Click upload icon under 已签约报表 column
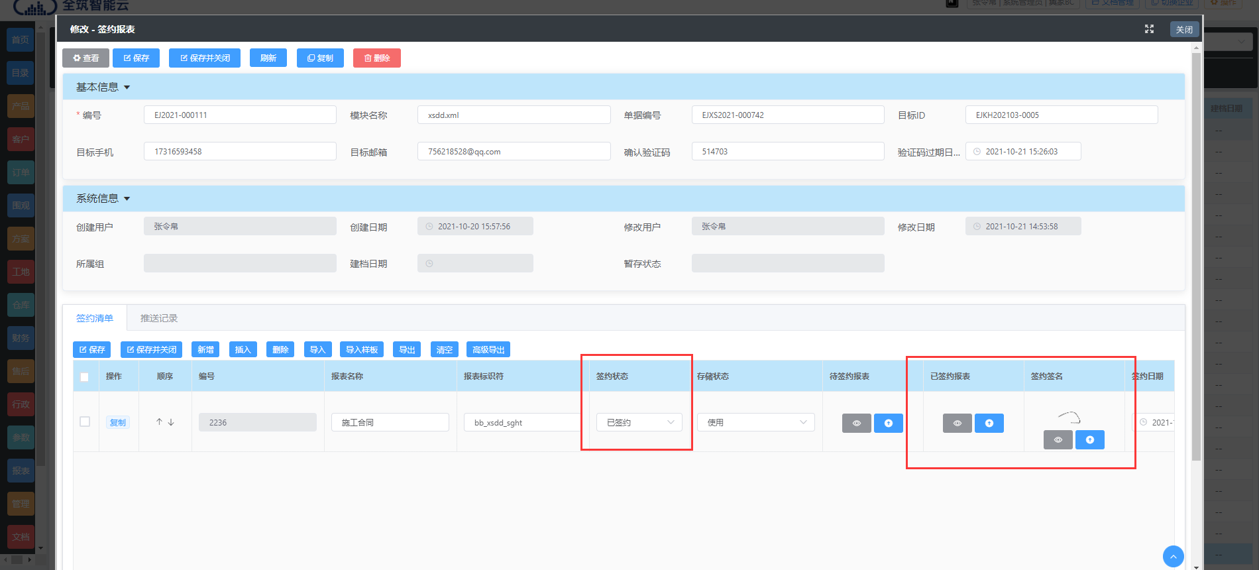Viewport: 1259px width, 570px height. coord(989,423)
